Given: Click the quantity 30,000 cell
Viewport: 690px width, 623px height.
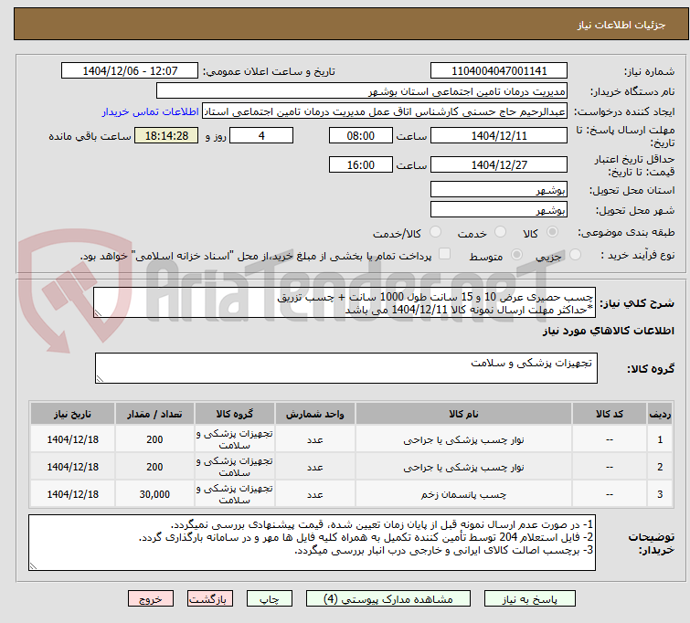Looking at the screenshot, I should tap(154, 494).
